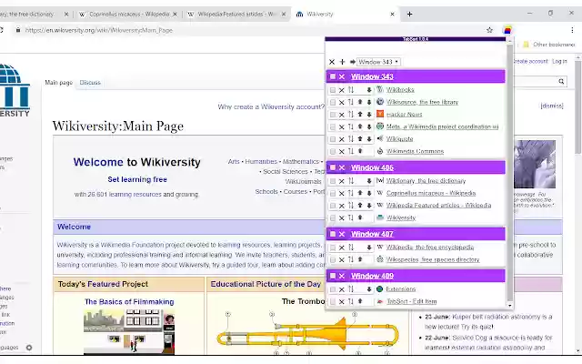Move Extensions entry down
This screenshot has height=364, width=582.
[369, 289]
